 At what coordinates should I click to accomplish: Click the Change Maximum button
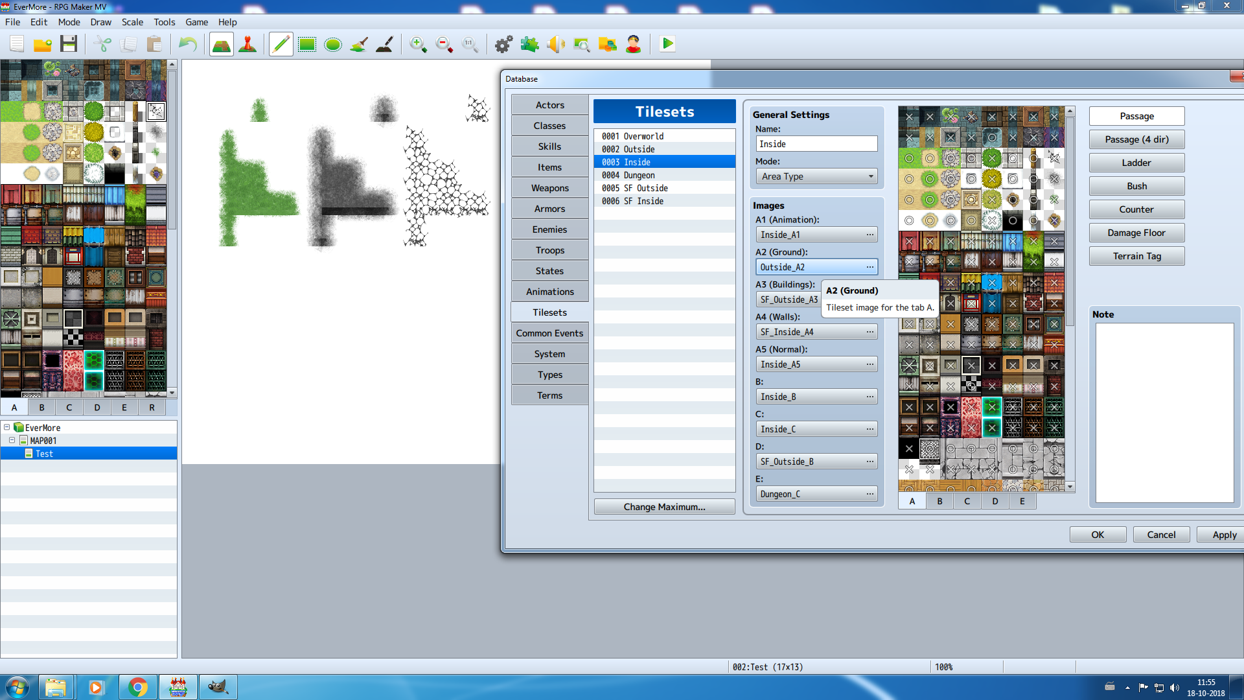point(665,507)
